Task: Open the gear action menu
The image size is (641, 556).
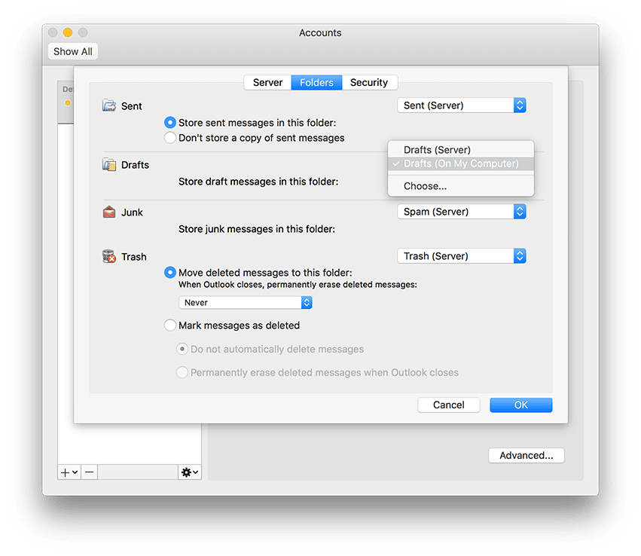Action: click(x=188, y=472)
